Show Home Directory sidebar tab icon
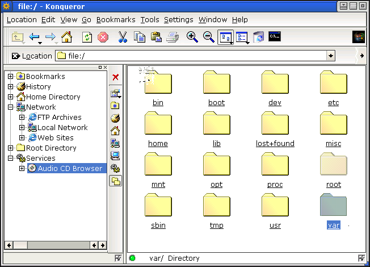Viewport: 370px width, 267px height. click(x=115, y=131)
